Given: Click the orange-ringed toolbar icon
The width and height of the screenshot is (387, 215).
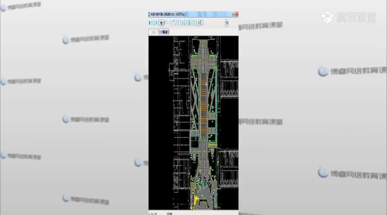Looking at the screenshot, I should pyautogui.click(x=199, y=23).
